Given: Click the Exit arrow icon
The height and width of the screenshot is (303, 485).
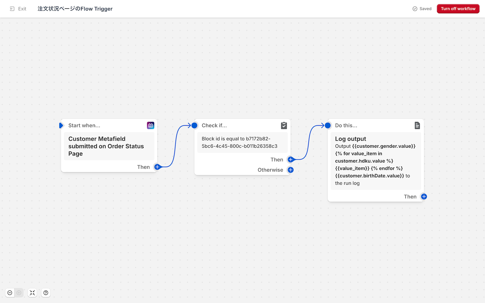Looking at the screenshot, I should pos(12,9).
